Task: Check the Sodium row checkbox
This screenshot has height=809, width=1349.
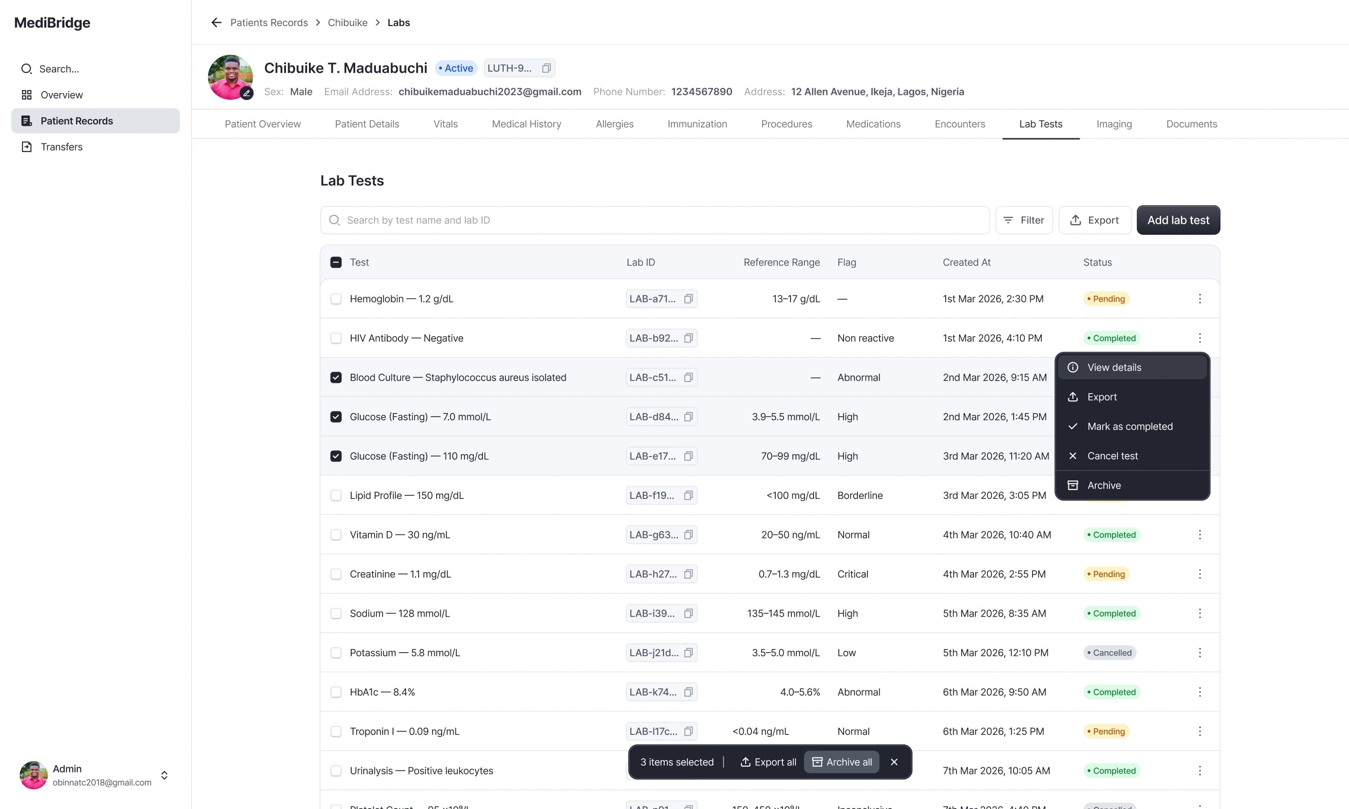Action: (336, 613)
